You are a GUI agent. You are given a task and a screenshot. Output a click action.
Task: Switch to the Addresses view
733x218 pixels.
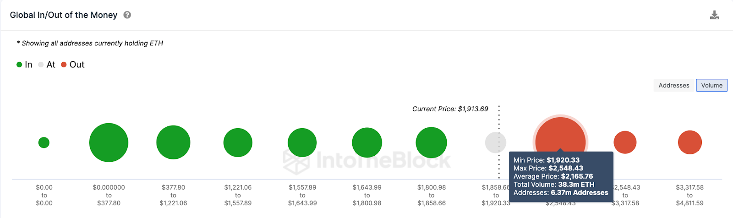click(x=674, y=85)
